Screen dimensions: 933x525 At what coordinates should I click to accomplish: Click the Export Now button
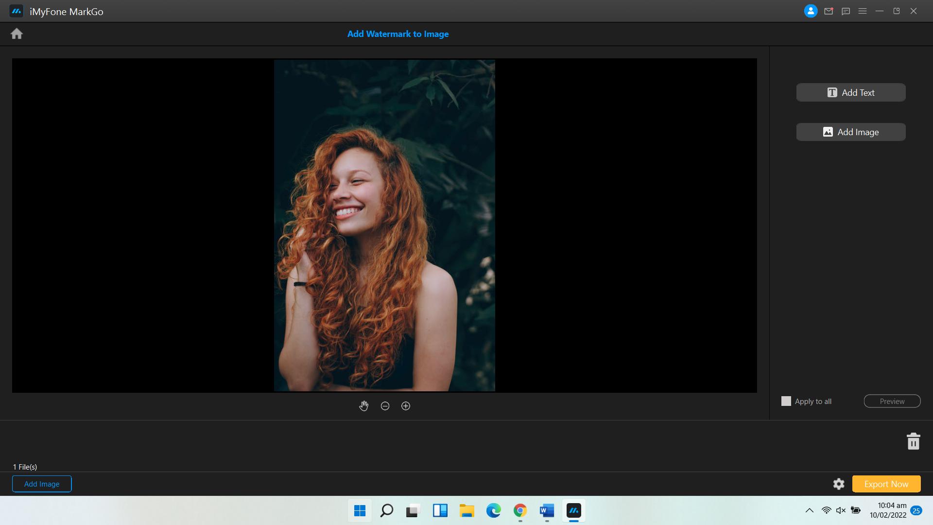point(887,484)
